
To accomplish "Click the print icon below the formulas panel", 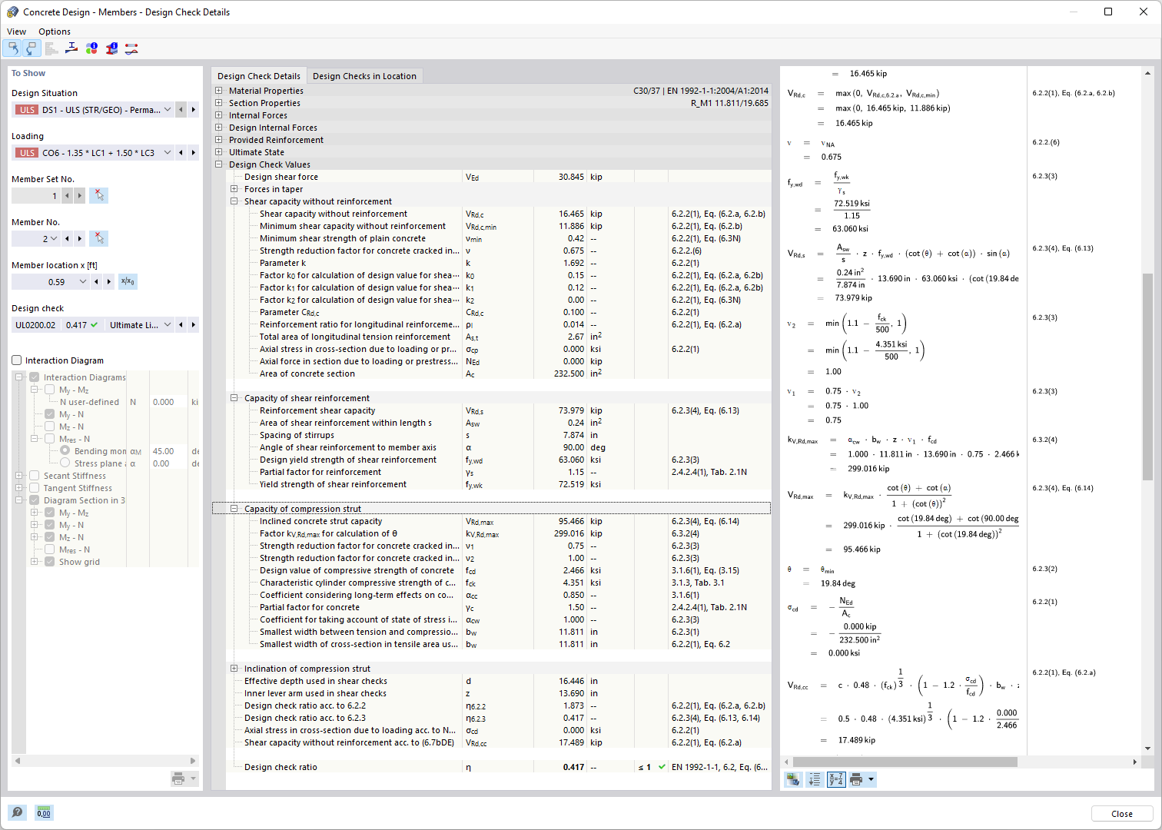I will [x=856, y=779].
